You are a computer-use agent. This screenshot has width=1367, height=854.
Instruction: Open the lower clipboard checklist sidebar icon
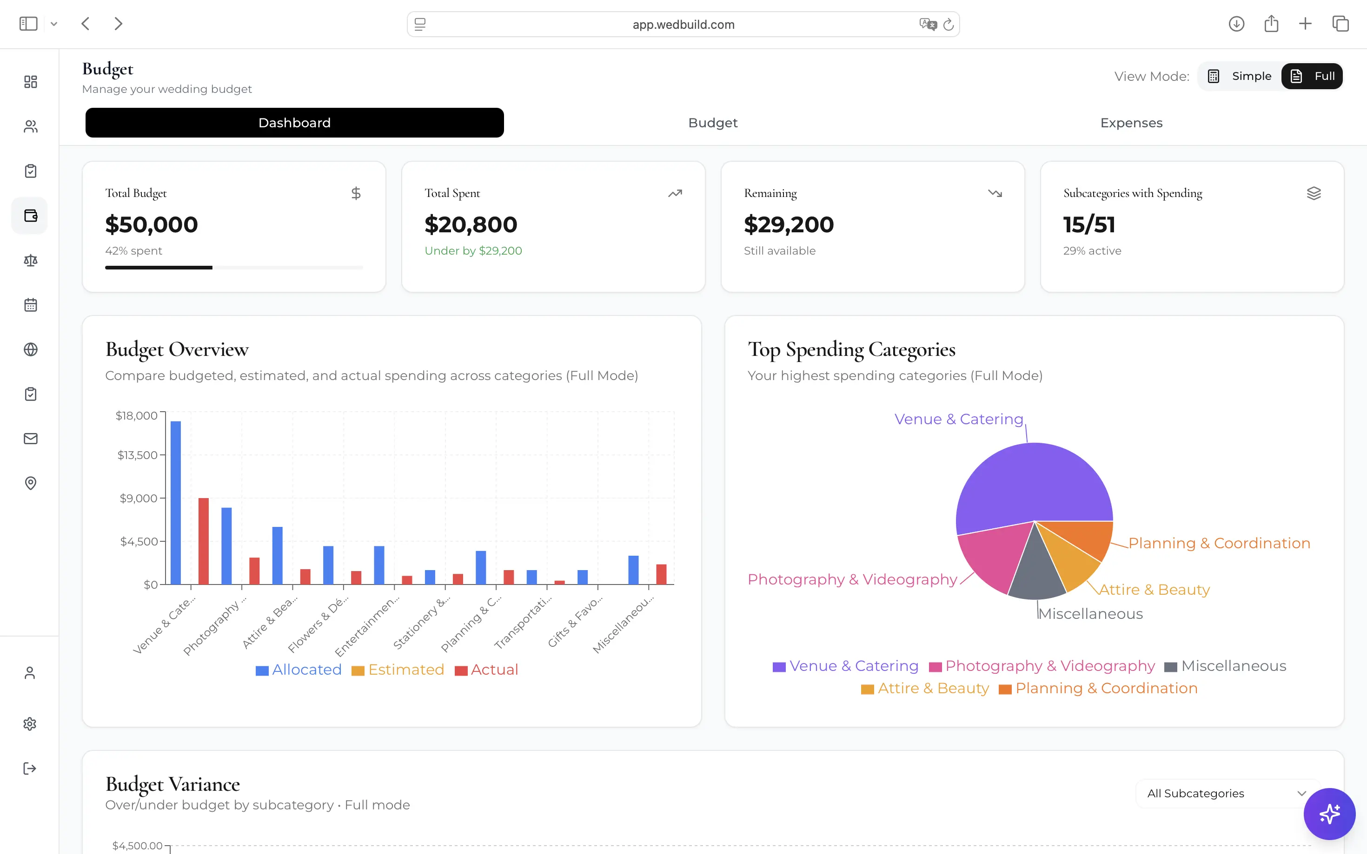(x=31, y=394)
